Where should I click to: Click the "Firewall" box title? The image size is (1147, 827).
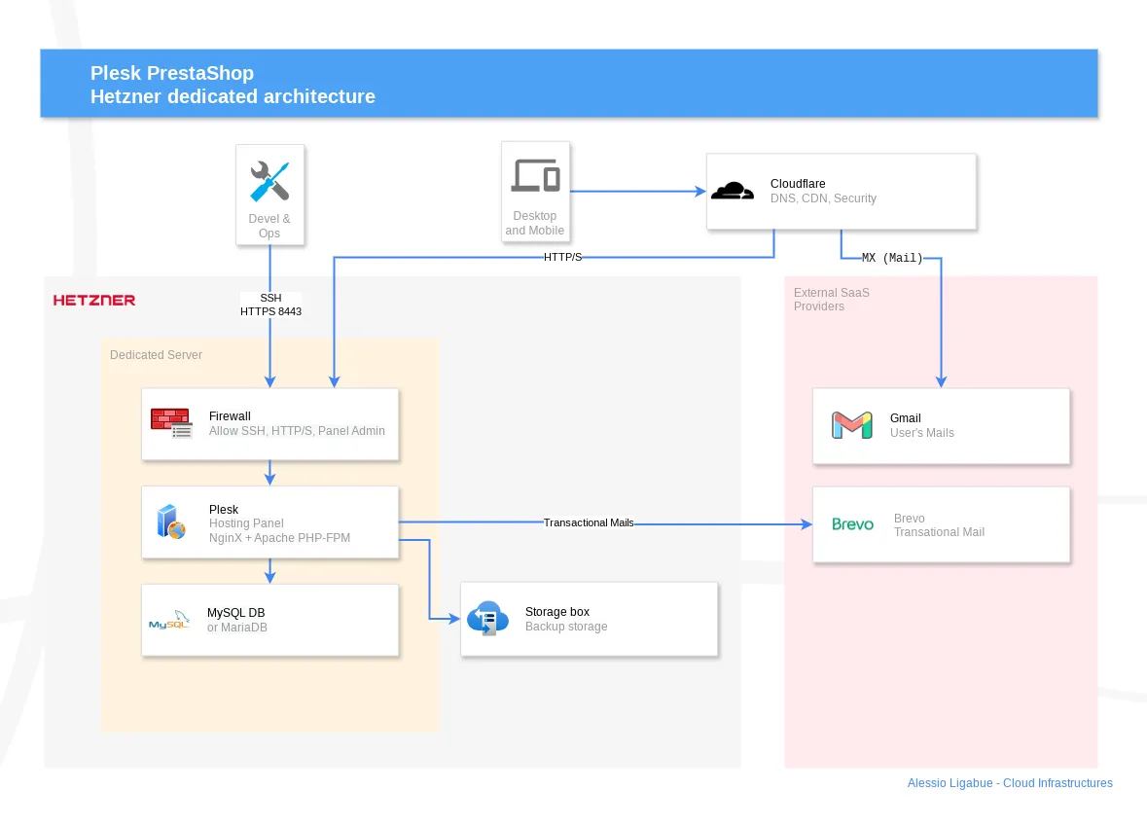(230, 416)
